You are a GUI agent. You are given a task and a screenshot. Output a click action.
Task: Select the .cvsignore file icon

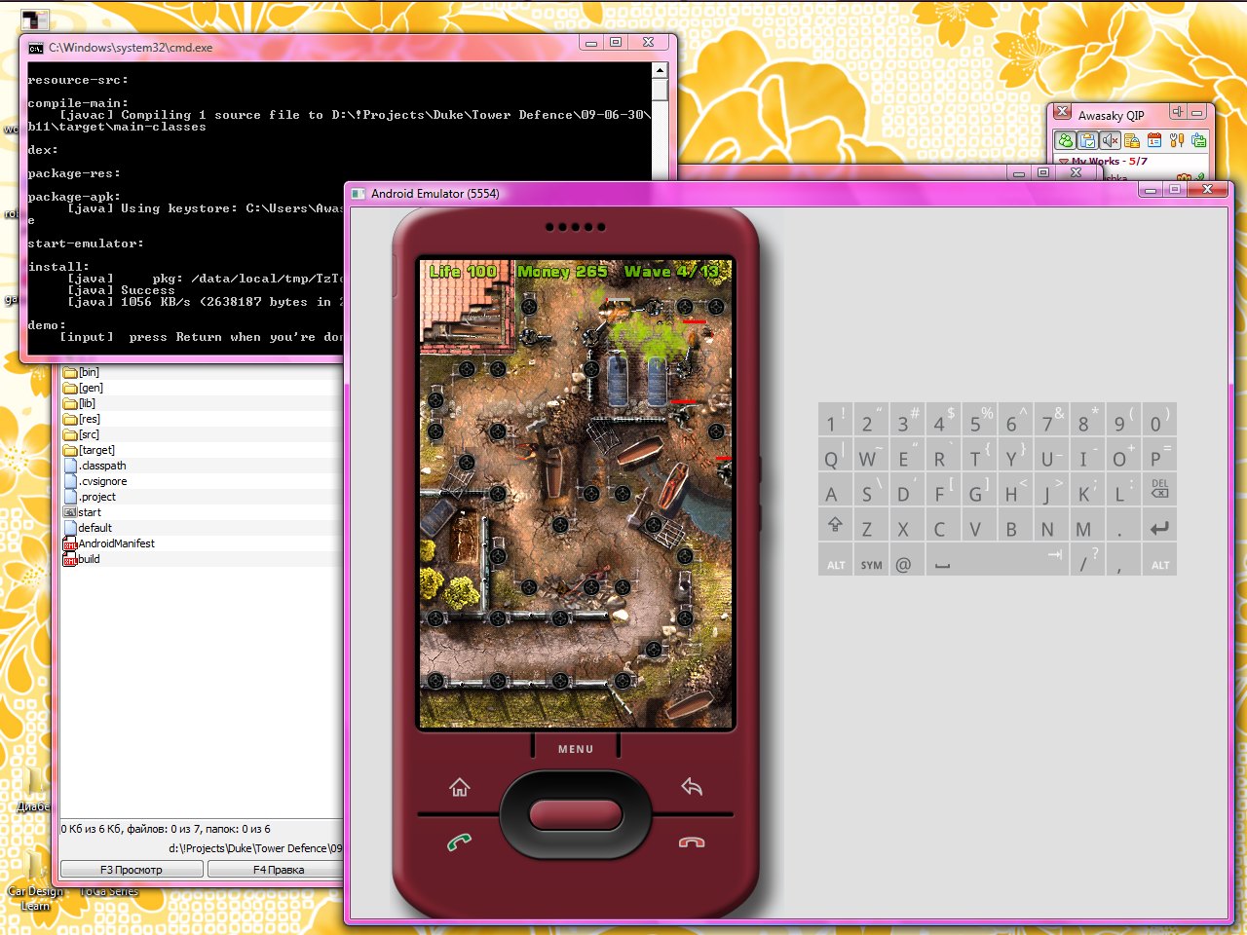70,481
